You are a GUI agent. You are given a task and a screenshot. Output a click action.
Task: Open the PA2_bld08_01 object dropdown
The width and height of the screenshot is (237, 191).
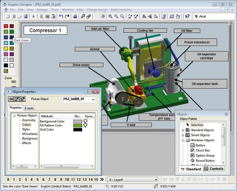pyautogui.click(x=93, y=99)
